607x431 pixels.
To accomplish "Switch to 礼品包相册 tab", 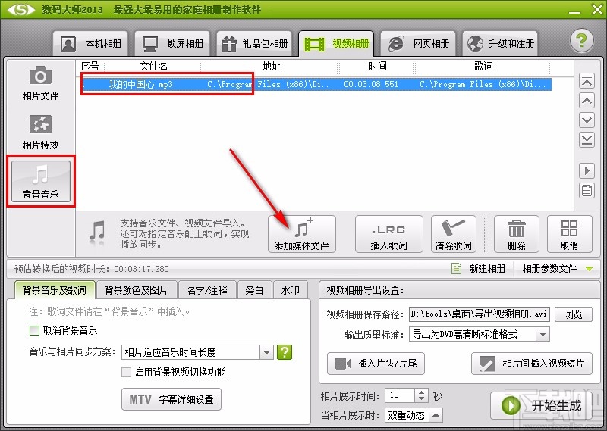I will point(254,43).
